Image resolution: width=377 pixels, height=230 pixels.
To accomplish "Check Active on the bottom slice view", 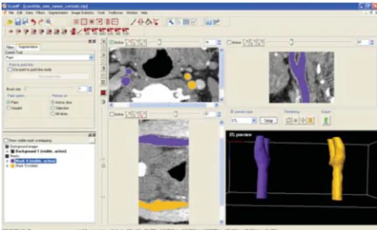I will coord(111,114).
